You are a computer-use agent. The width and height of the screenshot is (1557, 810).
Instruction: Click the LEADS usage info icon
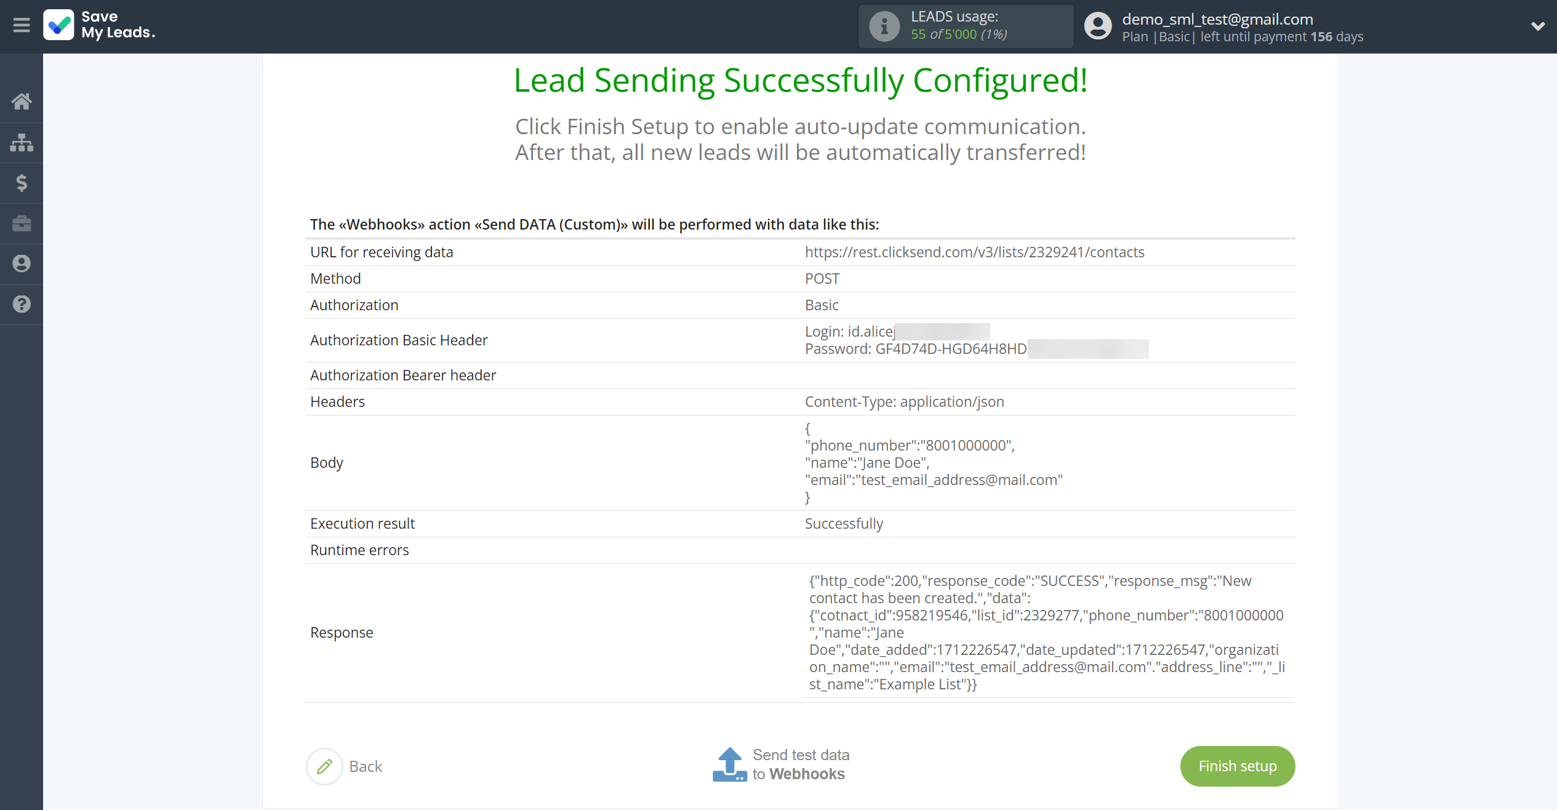884,26
